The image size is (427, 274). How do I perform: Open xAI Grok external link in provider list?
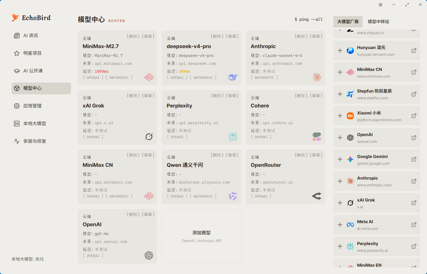pyautogui.click(x=414, y=203)
